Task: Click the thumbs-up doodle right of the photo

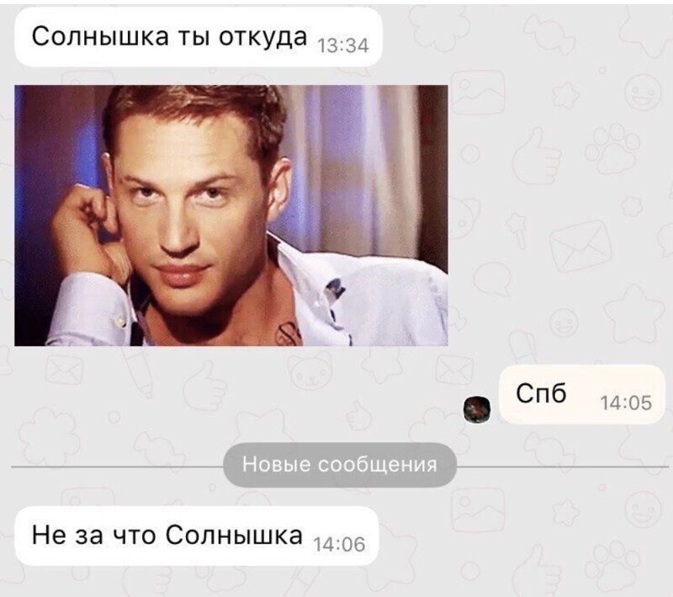Action: point(538,156)
